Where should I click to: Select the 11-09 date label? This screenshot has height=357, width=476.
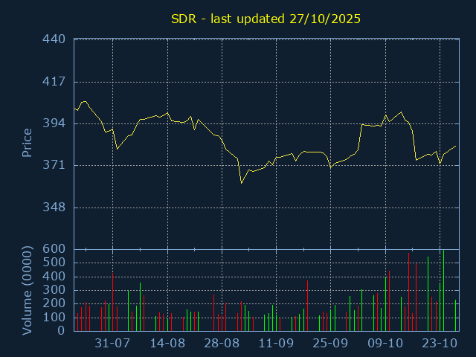[276, 344]
